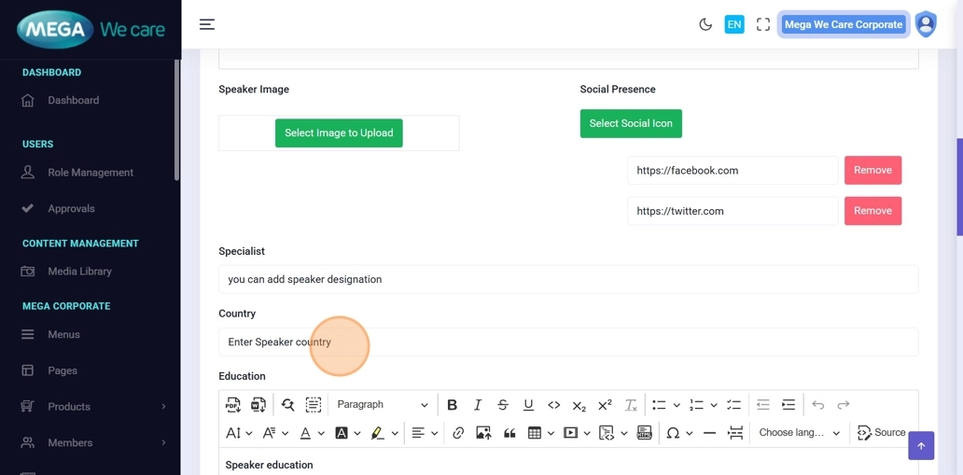Screen dimensions: 963x475
Task: Collapse sidebar with hamburger menu icon
Action: (x=207, y=25)
